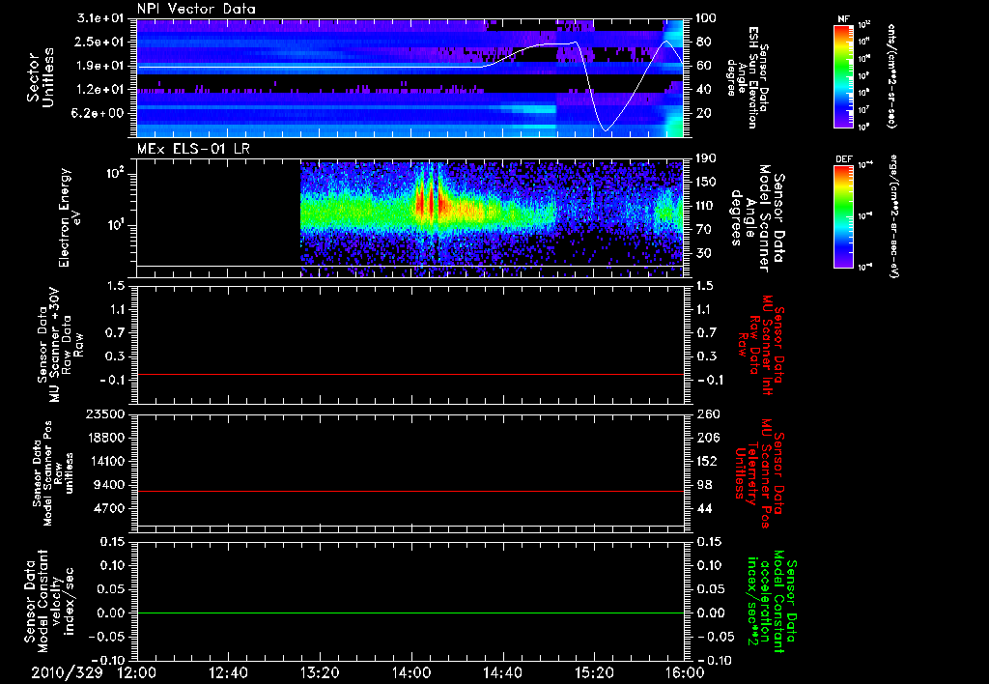Click the 100 degree tick on sun elevation axis

pyautogui.click(x=706, y=17)
